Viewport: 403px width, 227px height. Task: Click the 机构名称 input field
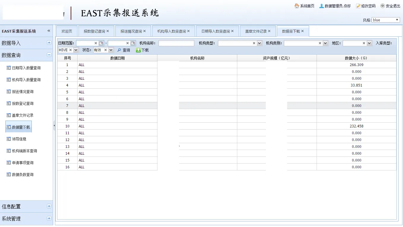pyautogui.click(x=176, y=43)
